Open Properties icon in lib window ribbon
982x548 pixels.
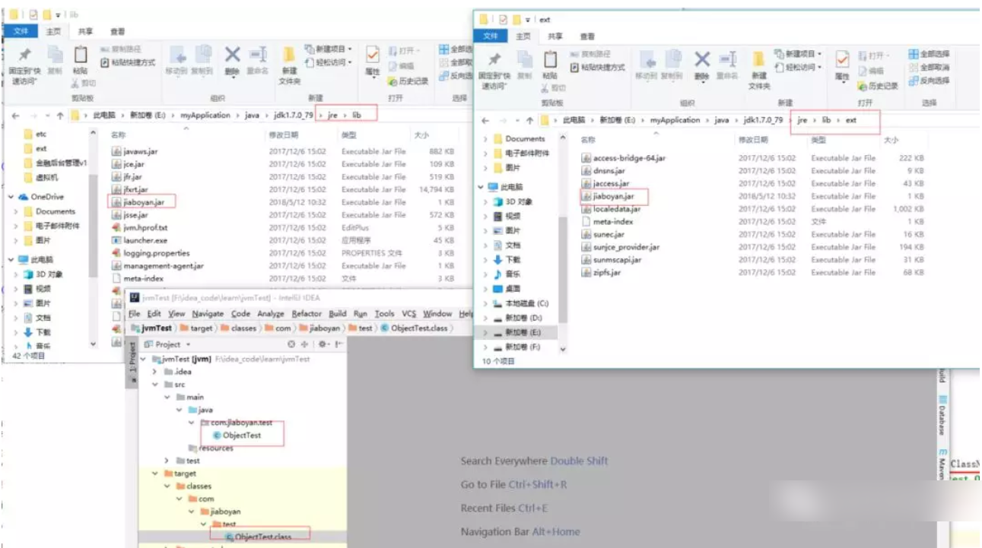(373, 55)
